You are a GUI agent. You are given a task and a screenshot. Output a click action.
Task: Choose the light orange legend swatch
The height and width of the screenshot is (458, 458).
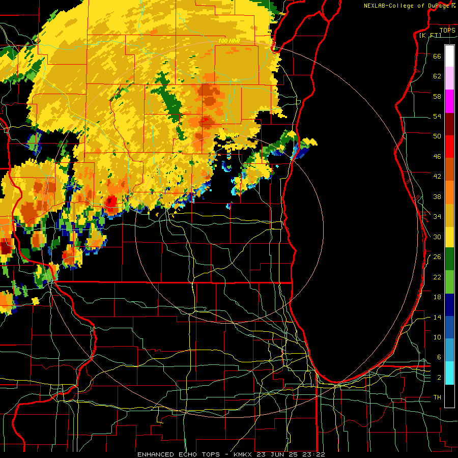pyautogui.click(x=449, y=192)
